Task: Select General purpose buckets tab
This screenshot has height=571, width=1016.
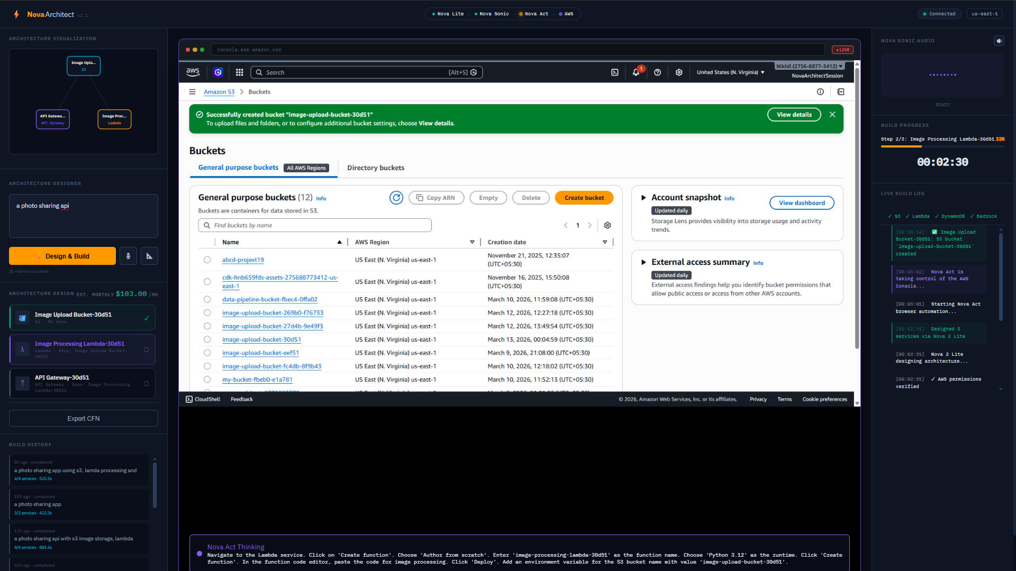Action: [238, 168]
